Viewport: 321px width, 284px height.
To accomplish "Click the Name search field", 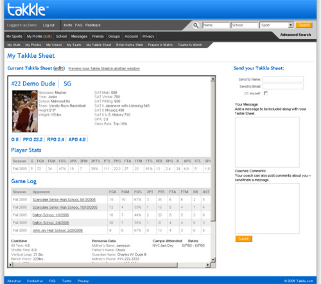I will click(x=216, y=25).
